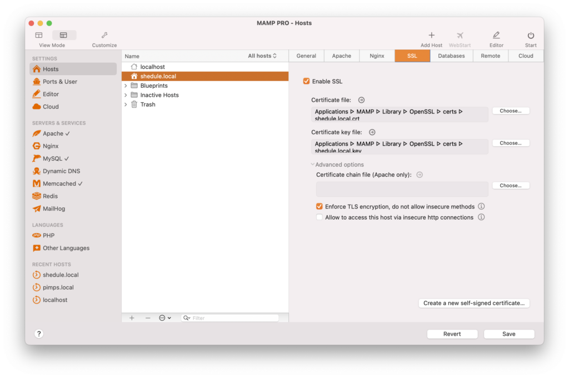The height and width of the screenshot is (378, 569).
Task: Select Nginx server in sidebar
Action: pos(73,146)
